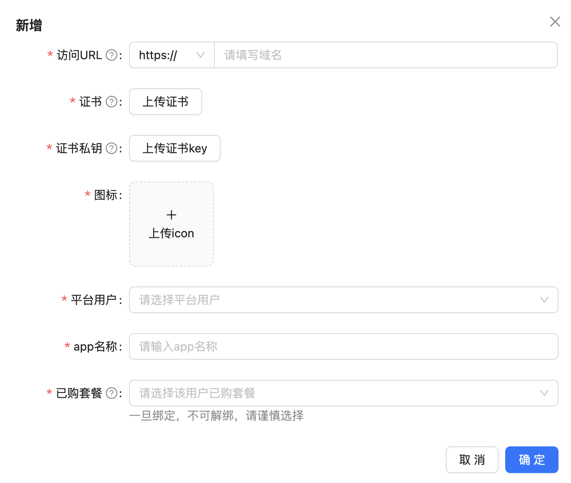Focus the 请输入app名称 text field

[x=343, y=346]
